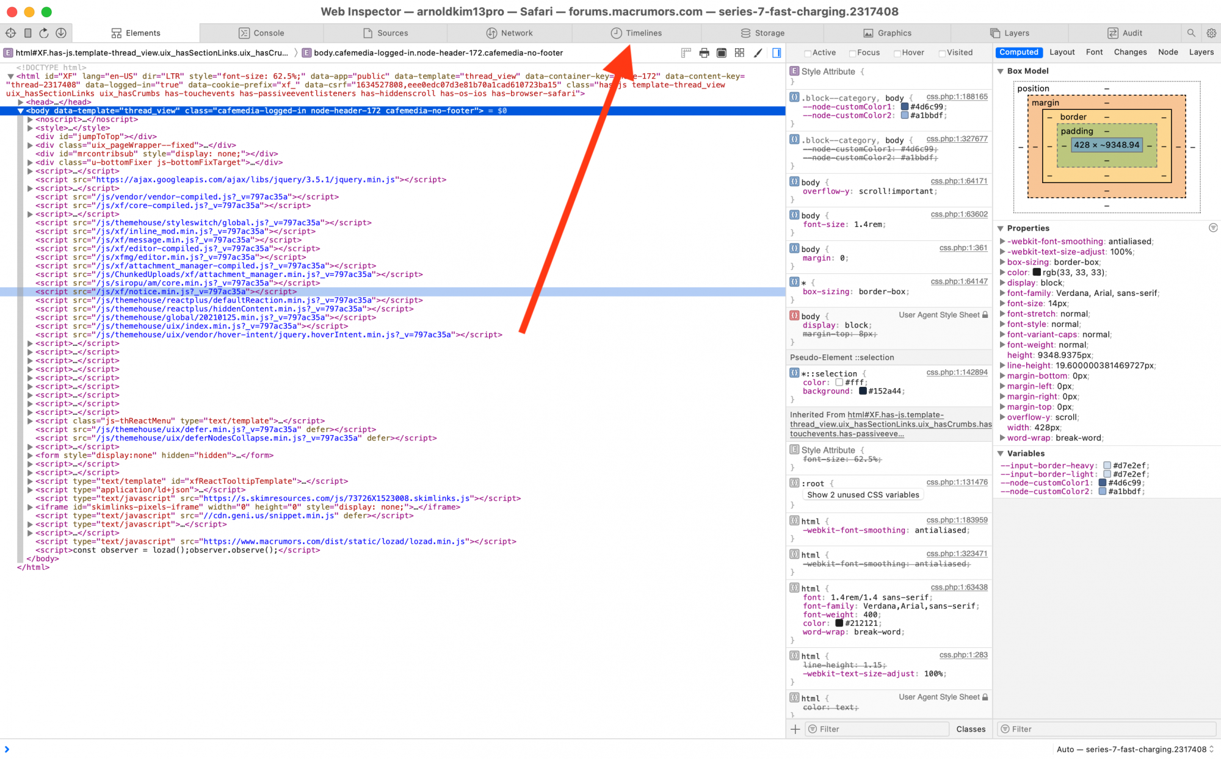Click the search magnifier icon

[1191, 33]
